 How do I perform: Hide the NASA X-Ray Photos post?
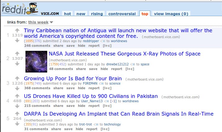coord(104,69)
